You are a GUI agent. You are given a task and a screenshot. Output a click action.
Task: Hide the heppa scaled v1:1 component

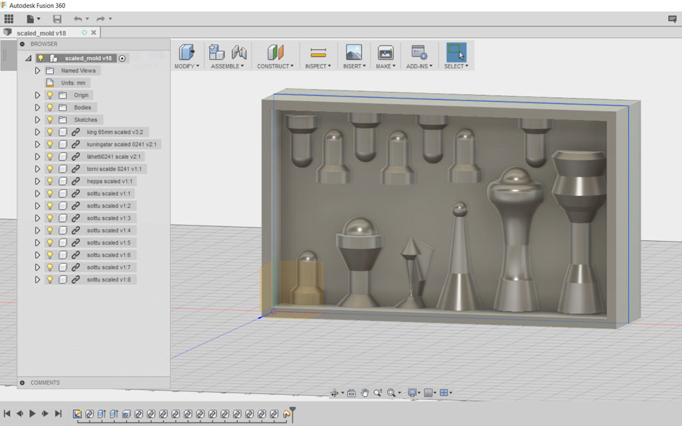pos(50,181)
